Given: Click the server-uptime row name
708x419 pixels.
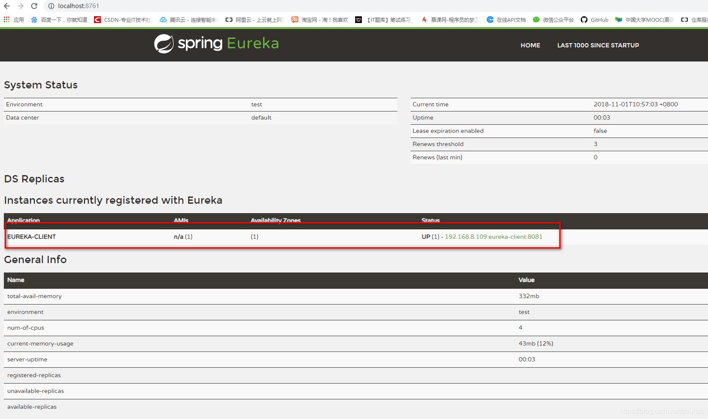Looking at the screenshot, I should pos(27,359).
